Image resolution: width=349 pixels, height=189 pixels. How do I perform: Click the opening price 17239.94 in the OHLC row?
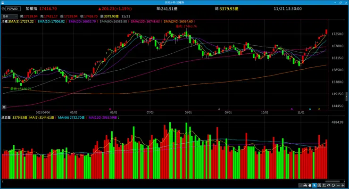click(31, 16)
